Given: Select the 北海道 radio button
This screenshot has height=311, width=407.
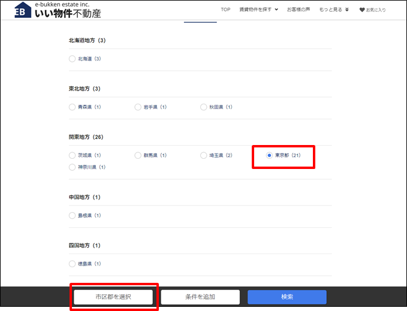Looking at the screenshot, I should [73, 59].
